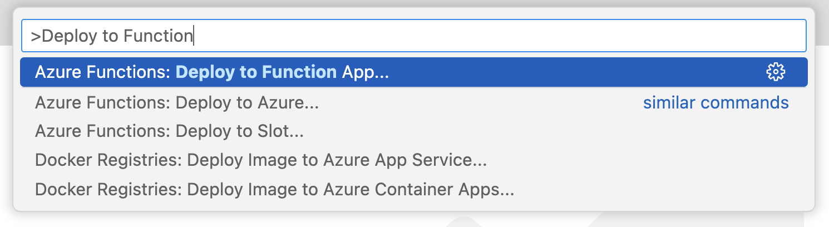This screenshot has height=227, width=829.
Task: Choose Azure Functions: Deploy to Slot
Action: point(169,132)
